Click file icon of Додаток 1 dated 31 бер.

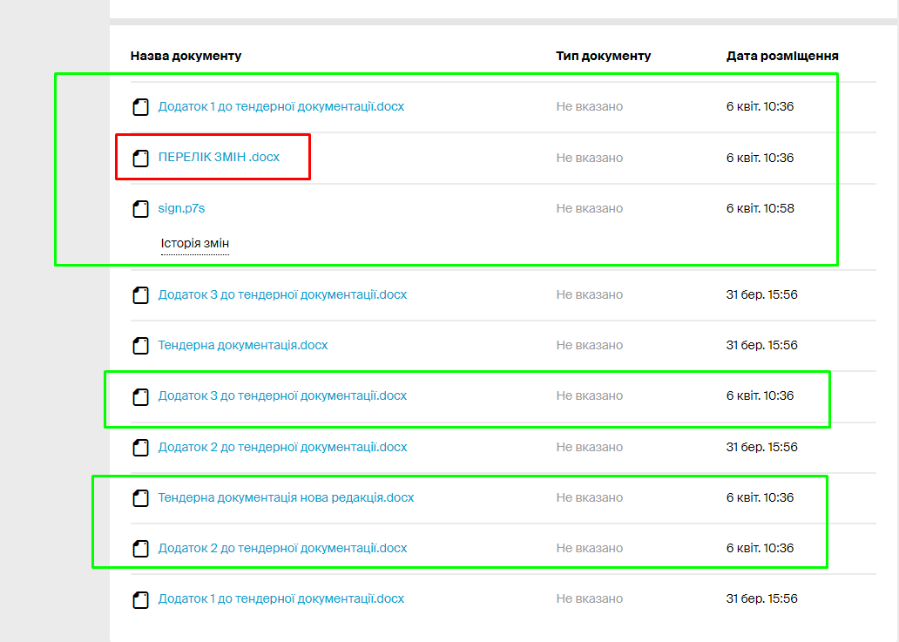click(x=140, y=599)
